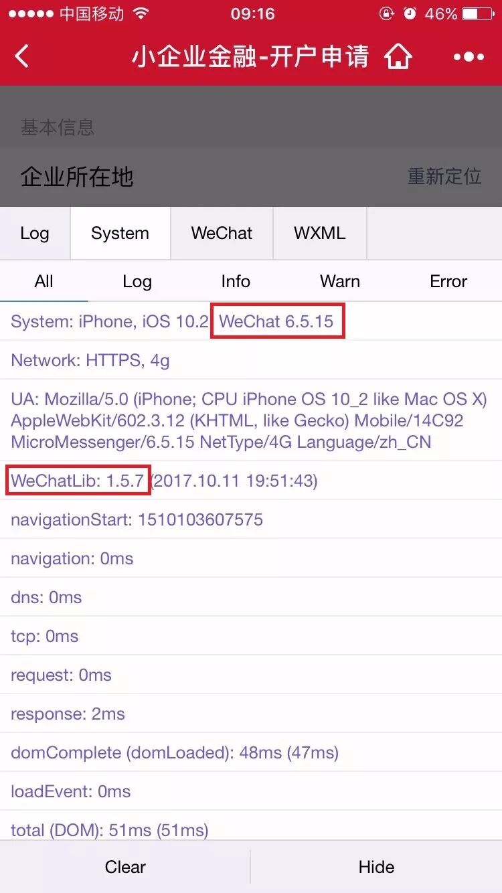Screen dimensions: 502x893
Task: Select the WeChatLib: 1.5.7 row
Action: 251,481
